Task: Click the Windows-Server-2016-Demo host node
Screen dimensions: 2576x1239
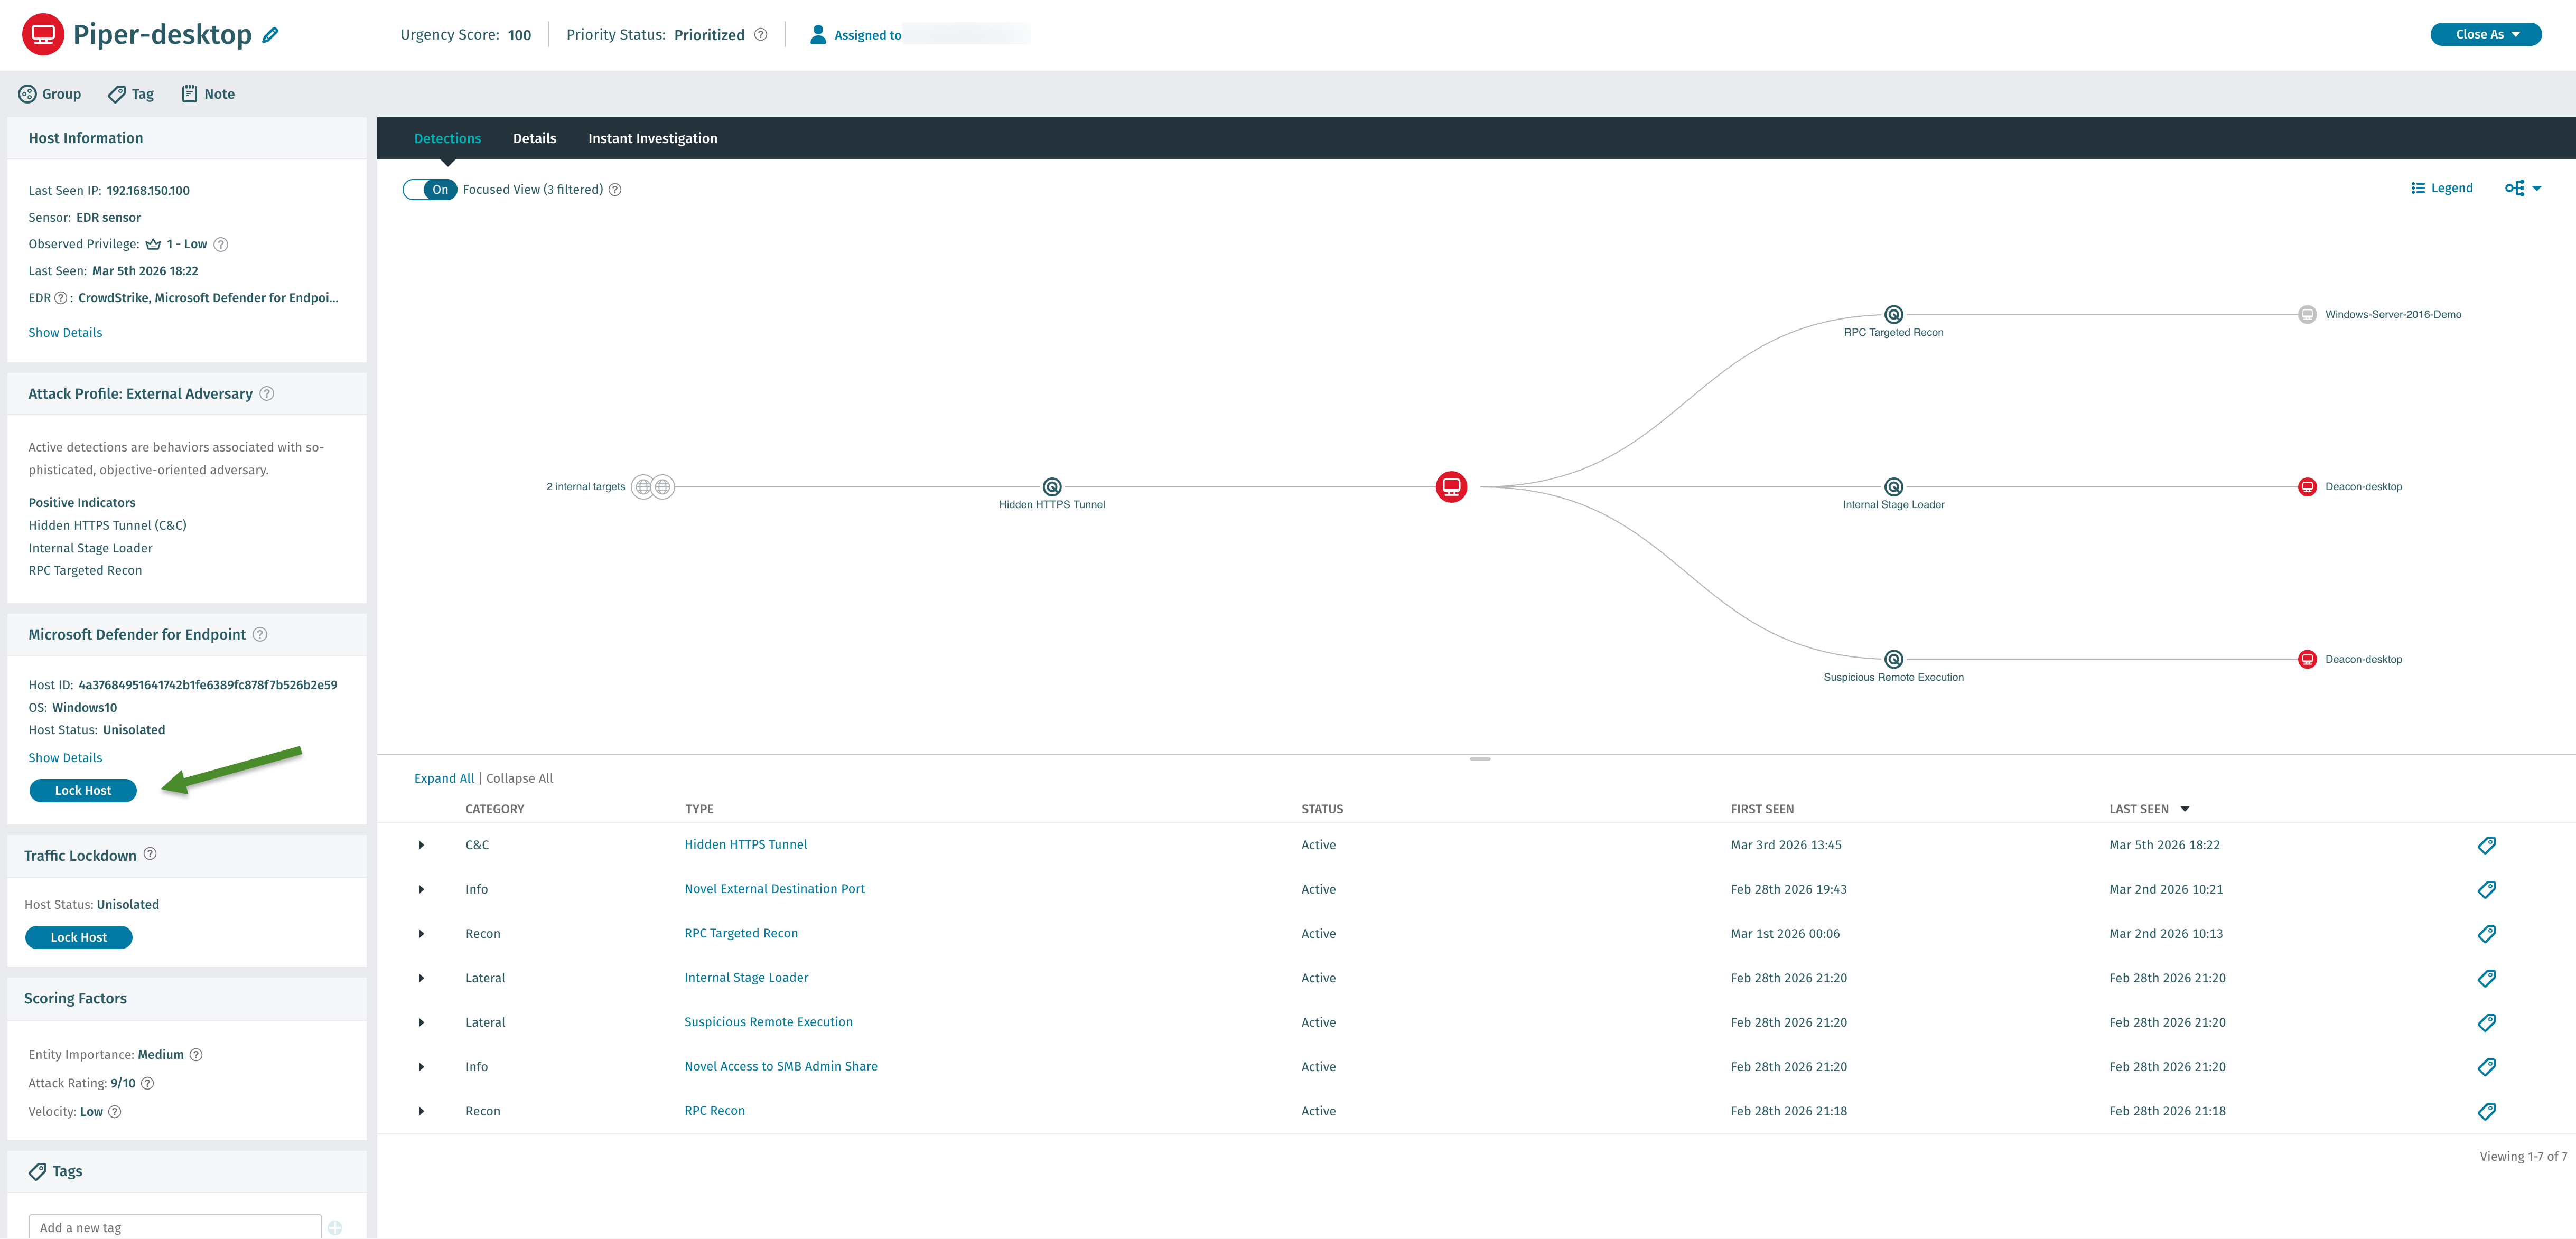Action: point(2307,314)
